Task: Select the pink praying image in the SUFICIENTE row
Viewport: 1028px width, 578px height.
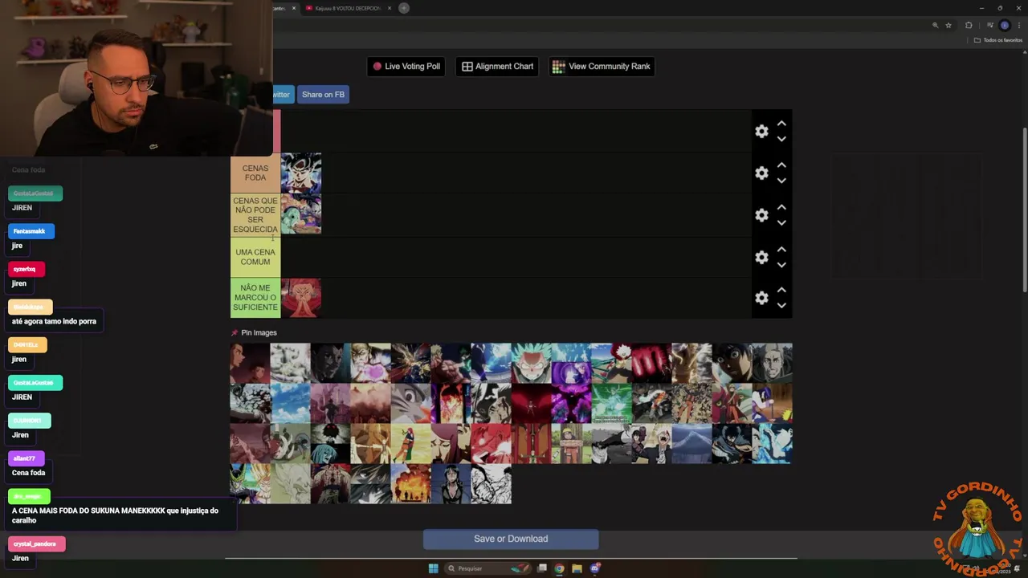Action: [x=301, y=298]
